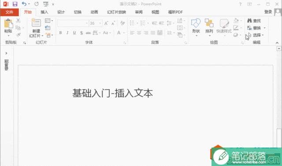Click the Reset slide icon
Viewport: 282px width, 166px height.
click(x=48, y=28)
